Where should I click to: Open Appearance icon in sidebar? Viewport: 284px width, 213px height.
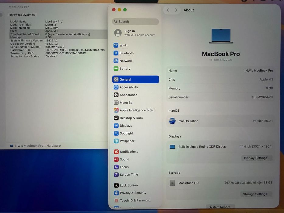(116, 95)
